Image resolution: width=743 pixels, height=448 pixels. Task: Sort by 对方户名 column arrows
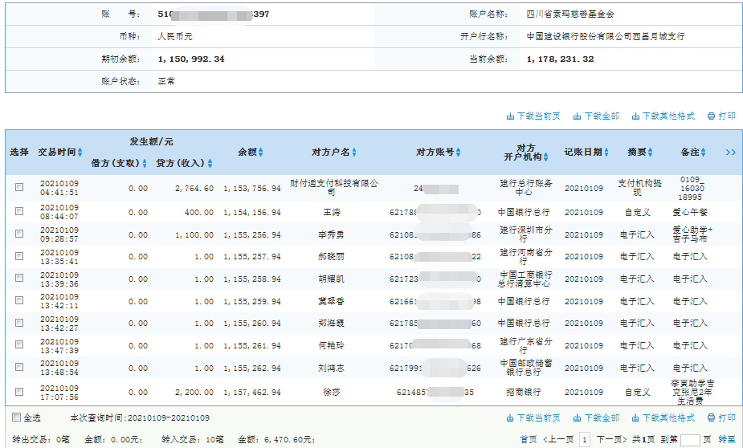coord(354,152)
